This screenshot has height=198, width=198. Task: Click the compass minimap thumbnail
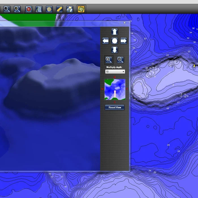point(115,89)
